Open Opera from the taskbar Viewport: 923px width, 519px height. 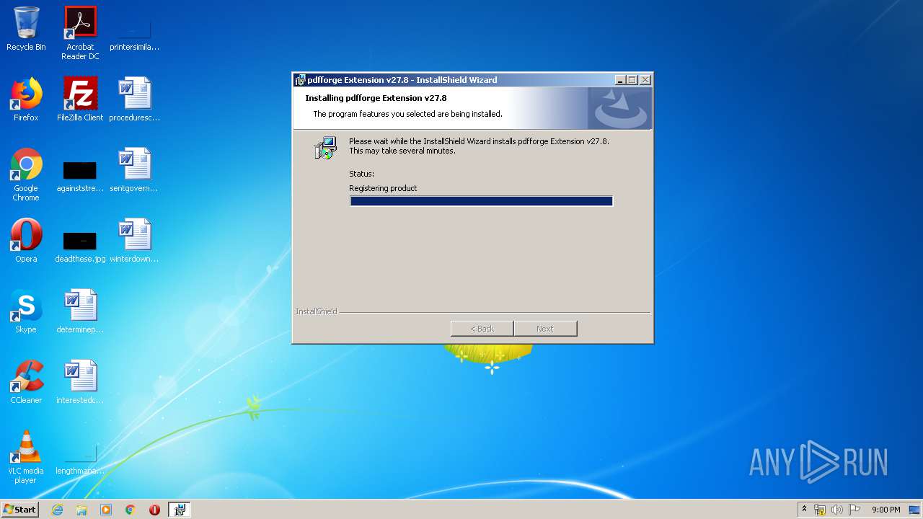pos(154,510)
